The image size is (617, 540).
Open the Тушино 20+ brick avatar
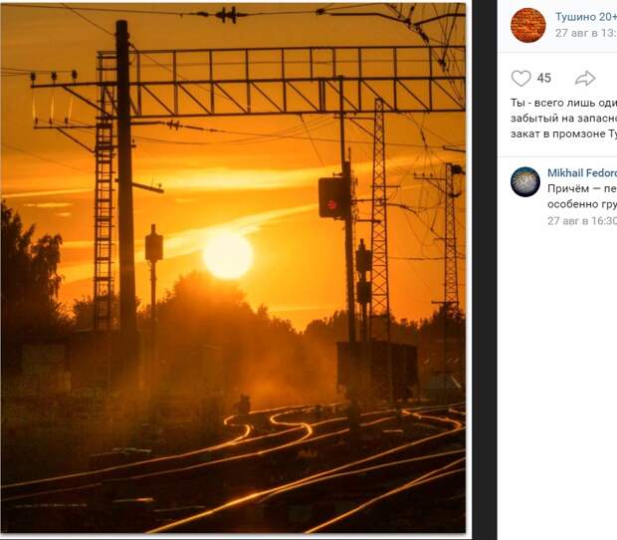528,25
